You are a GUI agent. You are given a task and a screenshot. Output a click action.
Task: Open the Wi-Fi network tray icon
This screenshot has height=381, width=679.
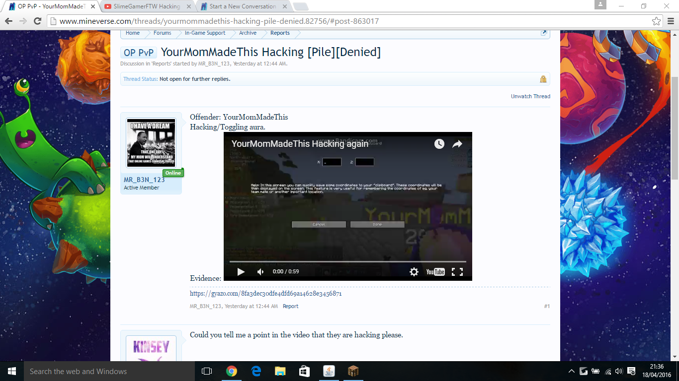coord(608,371)
